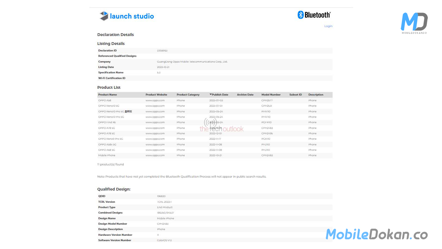442x249 pixels.
Task: Open the www.oppo.com link for OPPO Find X6
Action: (x=155, y=122)
